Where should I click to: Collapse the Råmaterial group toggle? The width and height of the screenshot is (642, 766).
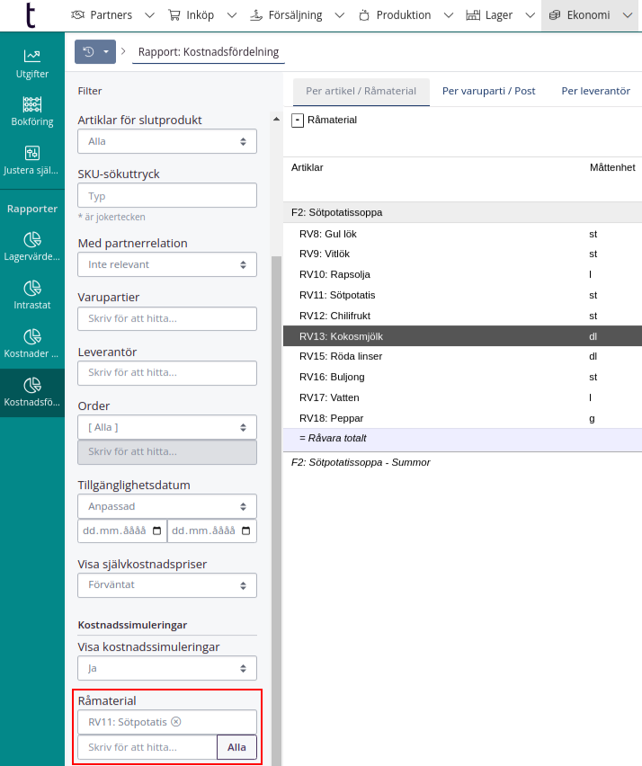click(x=298, y=120)
